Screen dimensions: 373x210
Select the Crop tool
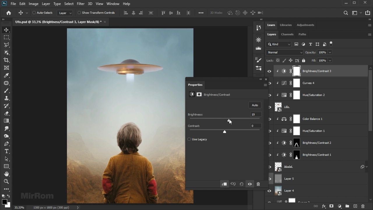pyautogui.click(x=6, y=60)
